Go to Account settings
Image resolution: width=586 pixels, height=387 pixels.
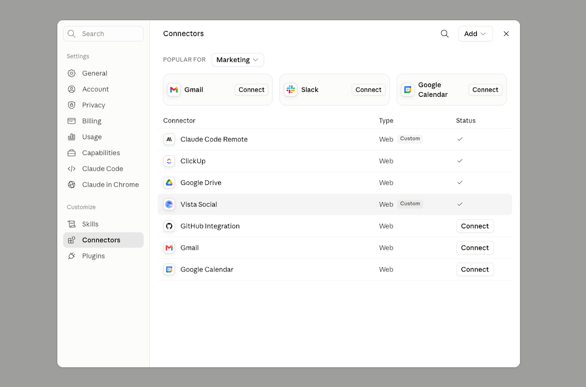click(x=103, y=89)
